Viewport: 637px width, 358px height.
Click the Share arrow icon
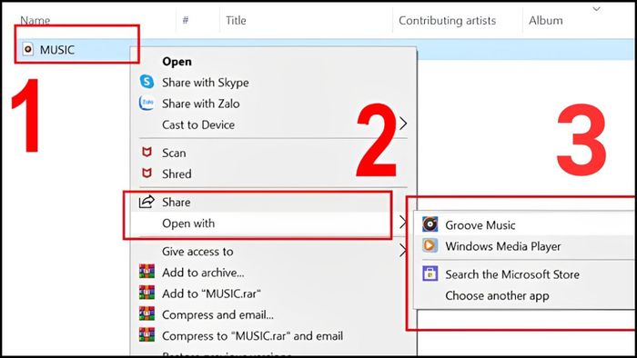click(147, 202)
